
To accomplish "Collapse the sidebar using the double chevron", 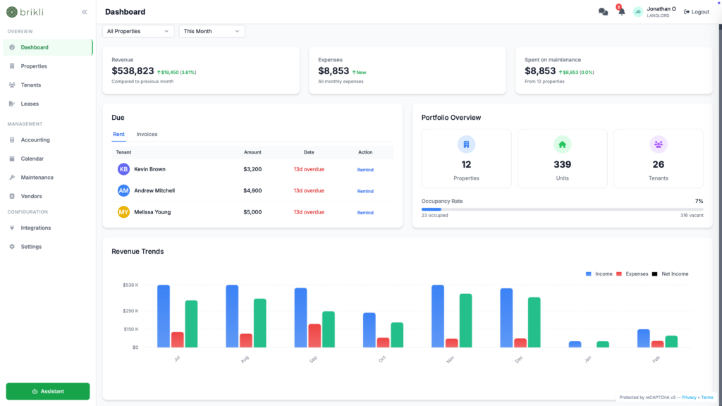I will coord(84,11).
